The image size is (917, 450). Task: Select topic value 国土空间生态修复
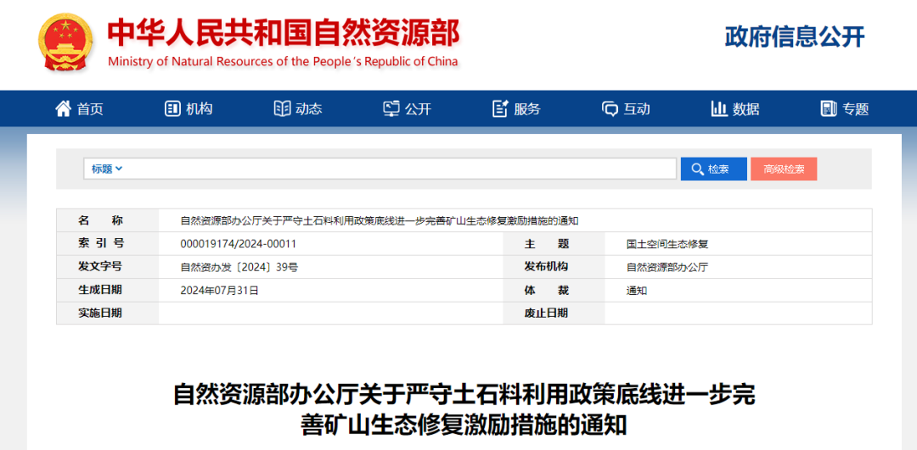[x=667, y=244]
